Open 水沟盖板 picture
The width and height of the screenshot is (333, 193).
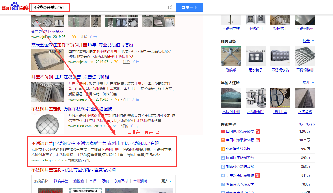click(x=305, y=98)
